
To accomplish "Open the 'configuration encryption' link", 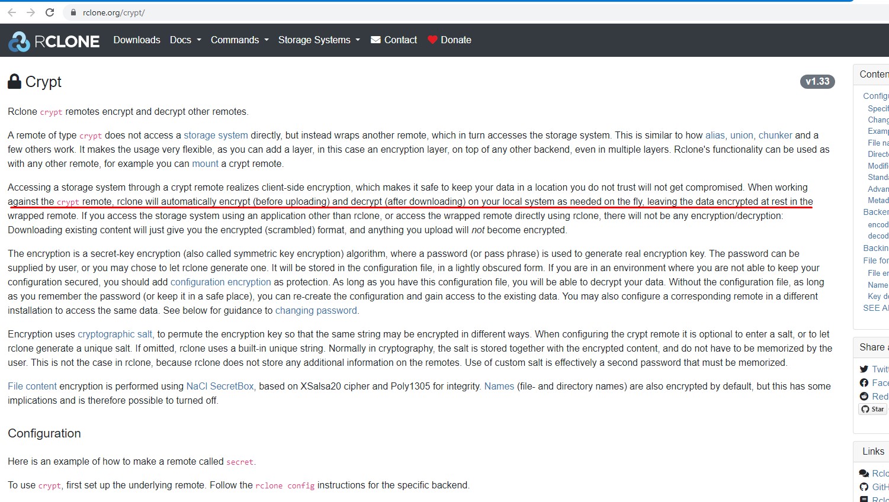I will [x=221, y=282].
